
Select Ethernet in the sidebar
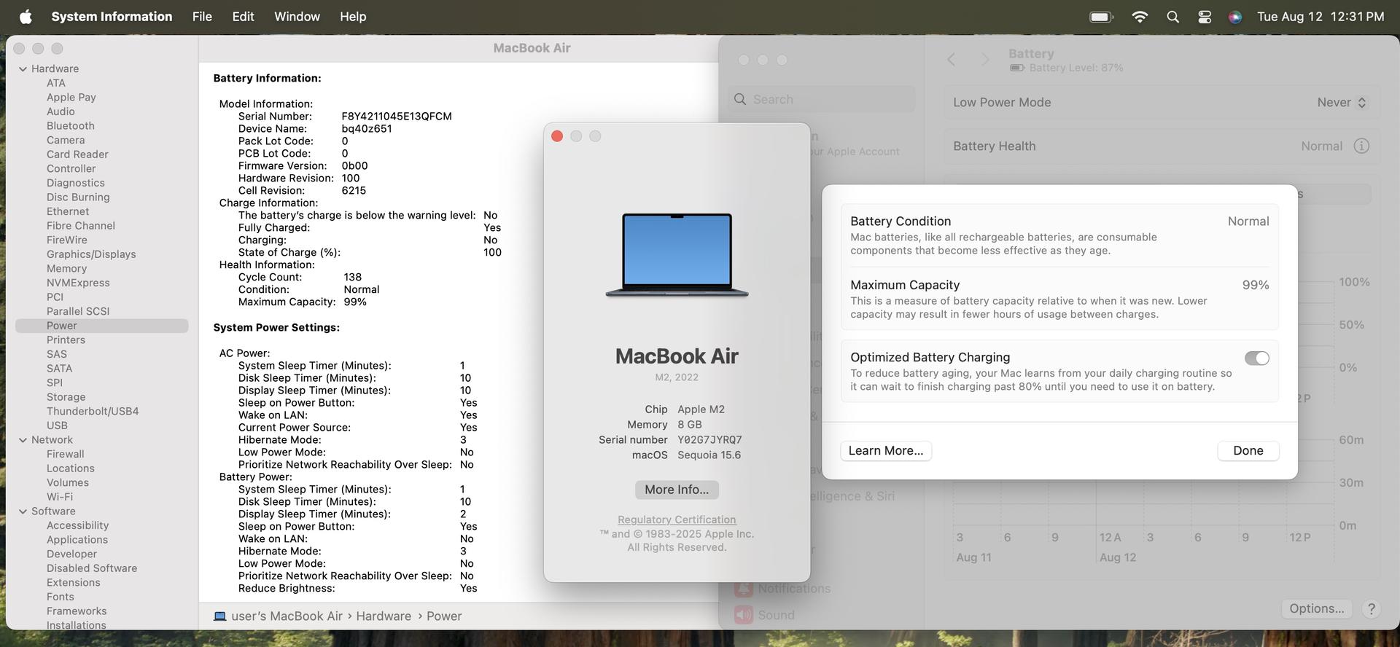pos(68,211)
